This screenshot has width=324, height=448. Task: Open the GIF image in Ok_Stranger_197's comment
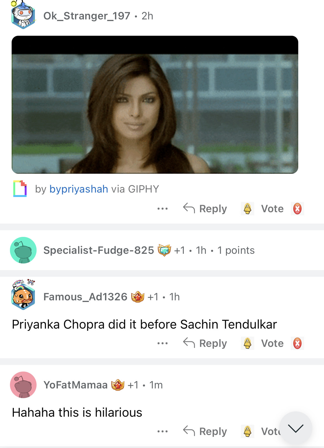(x=155, y=105)
